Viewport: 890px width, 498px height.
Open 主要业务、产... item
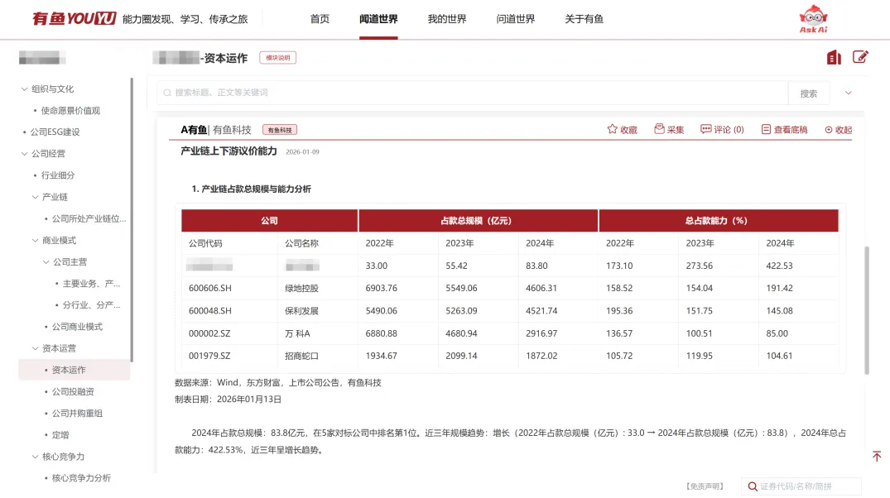[x=91, y=284]
